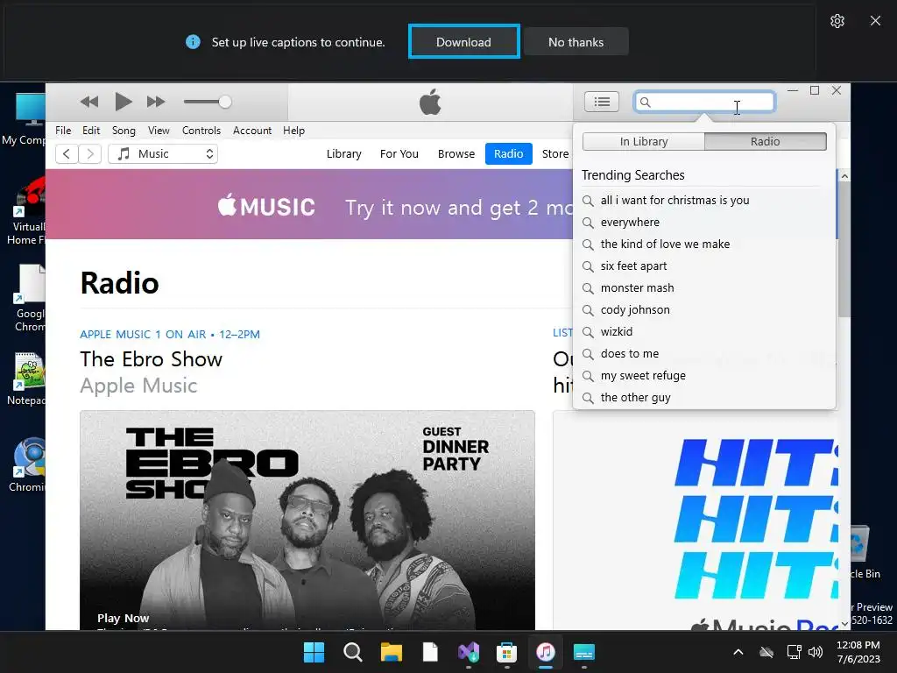The image size is (897, 673).
Task: Open Visual Studio from taskbar
Action: (x=469, y=652)
